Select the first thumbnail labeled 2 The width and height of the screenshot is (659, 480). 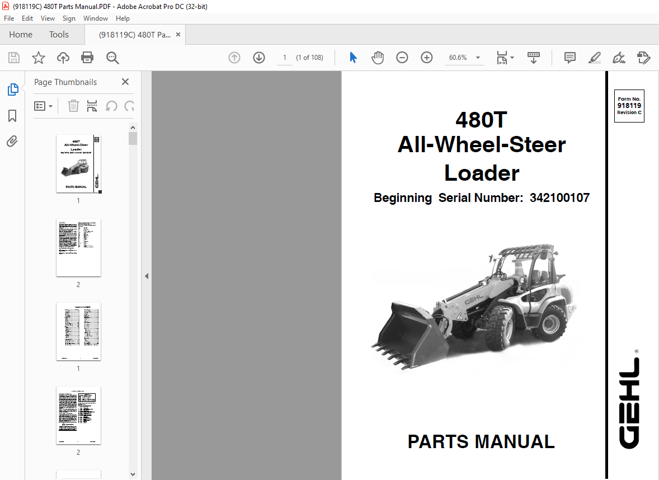pos(78,248)
